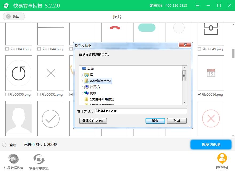Open 在线咨询 customer service icon
The width and height of the screenshot is (235, 171).
point(222,159)
